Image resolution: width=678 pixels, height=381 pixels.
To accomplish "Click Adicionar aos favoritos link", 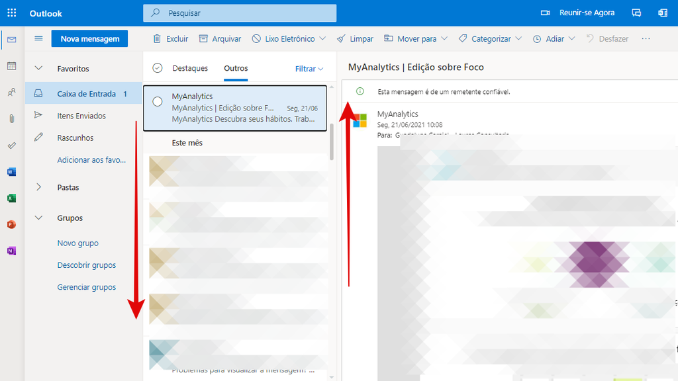I will point(91,160).
